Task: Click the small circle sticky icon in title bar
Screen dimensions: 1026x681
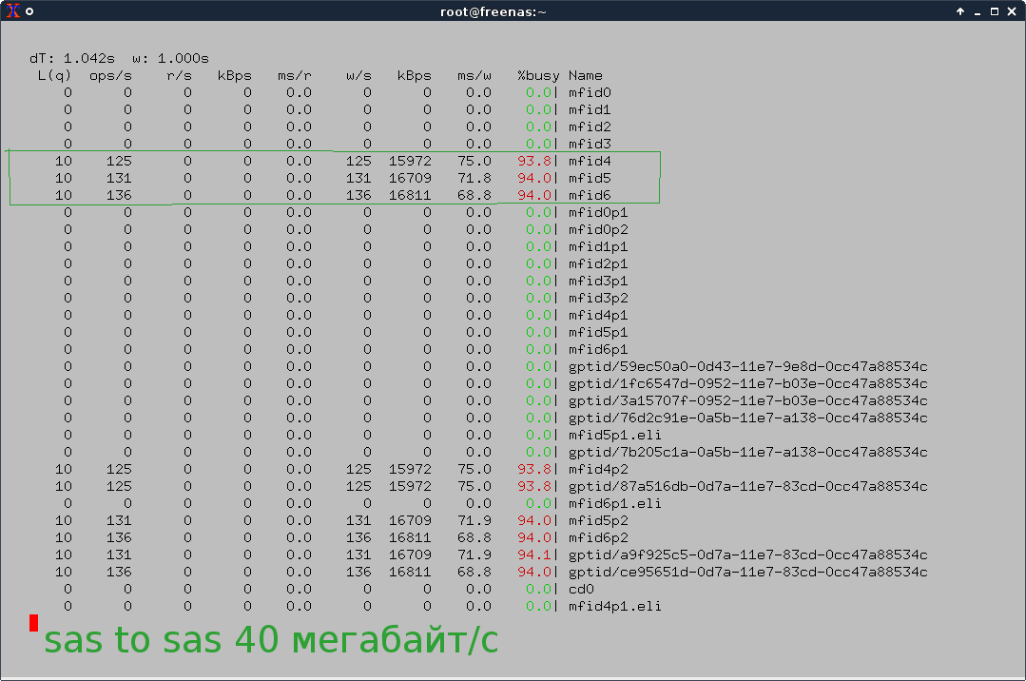Action: click(x=29, y=11)
